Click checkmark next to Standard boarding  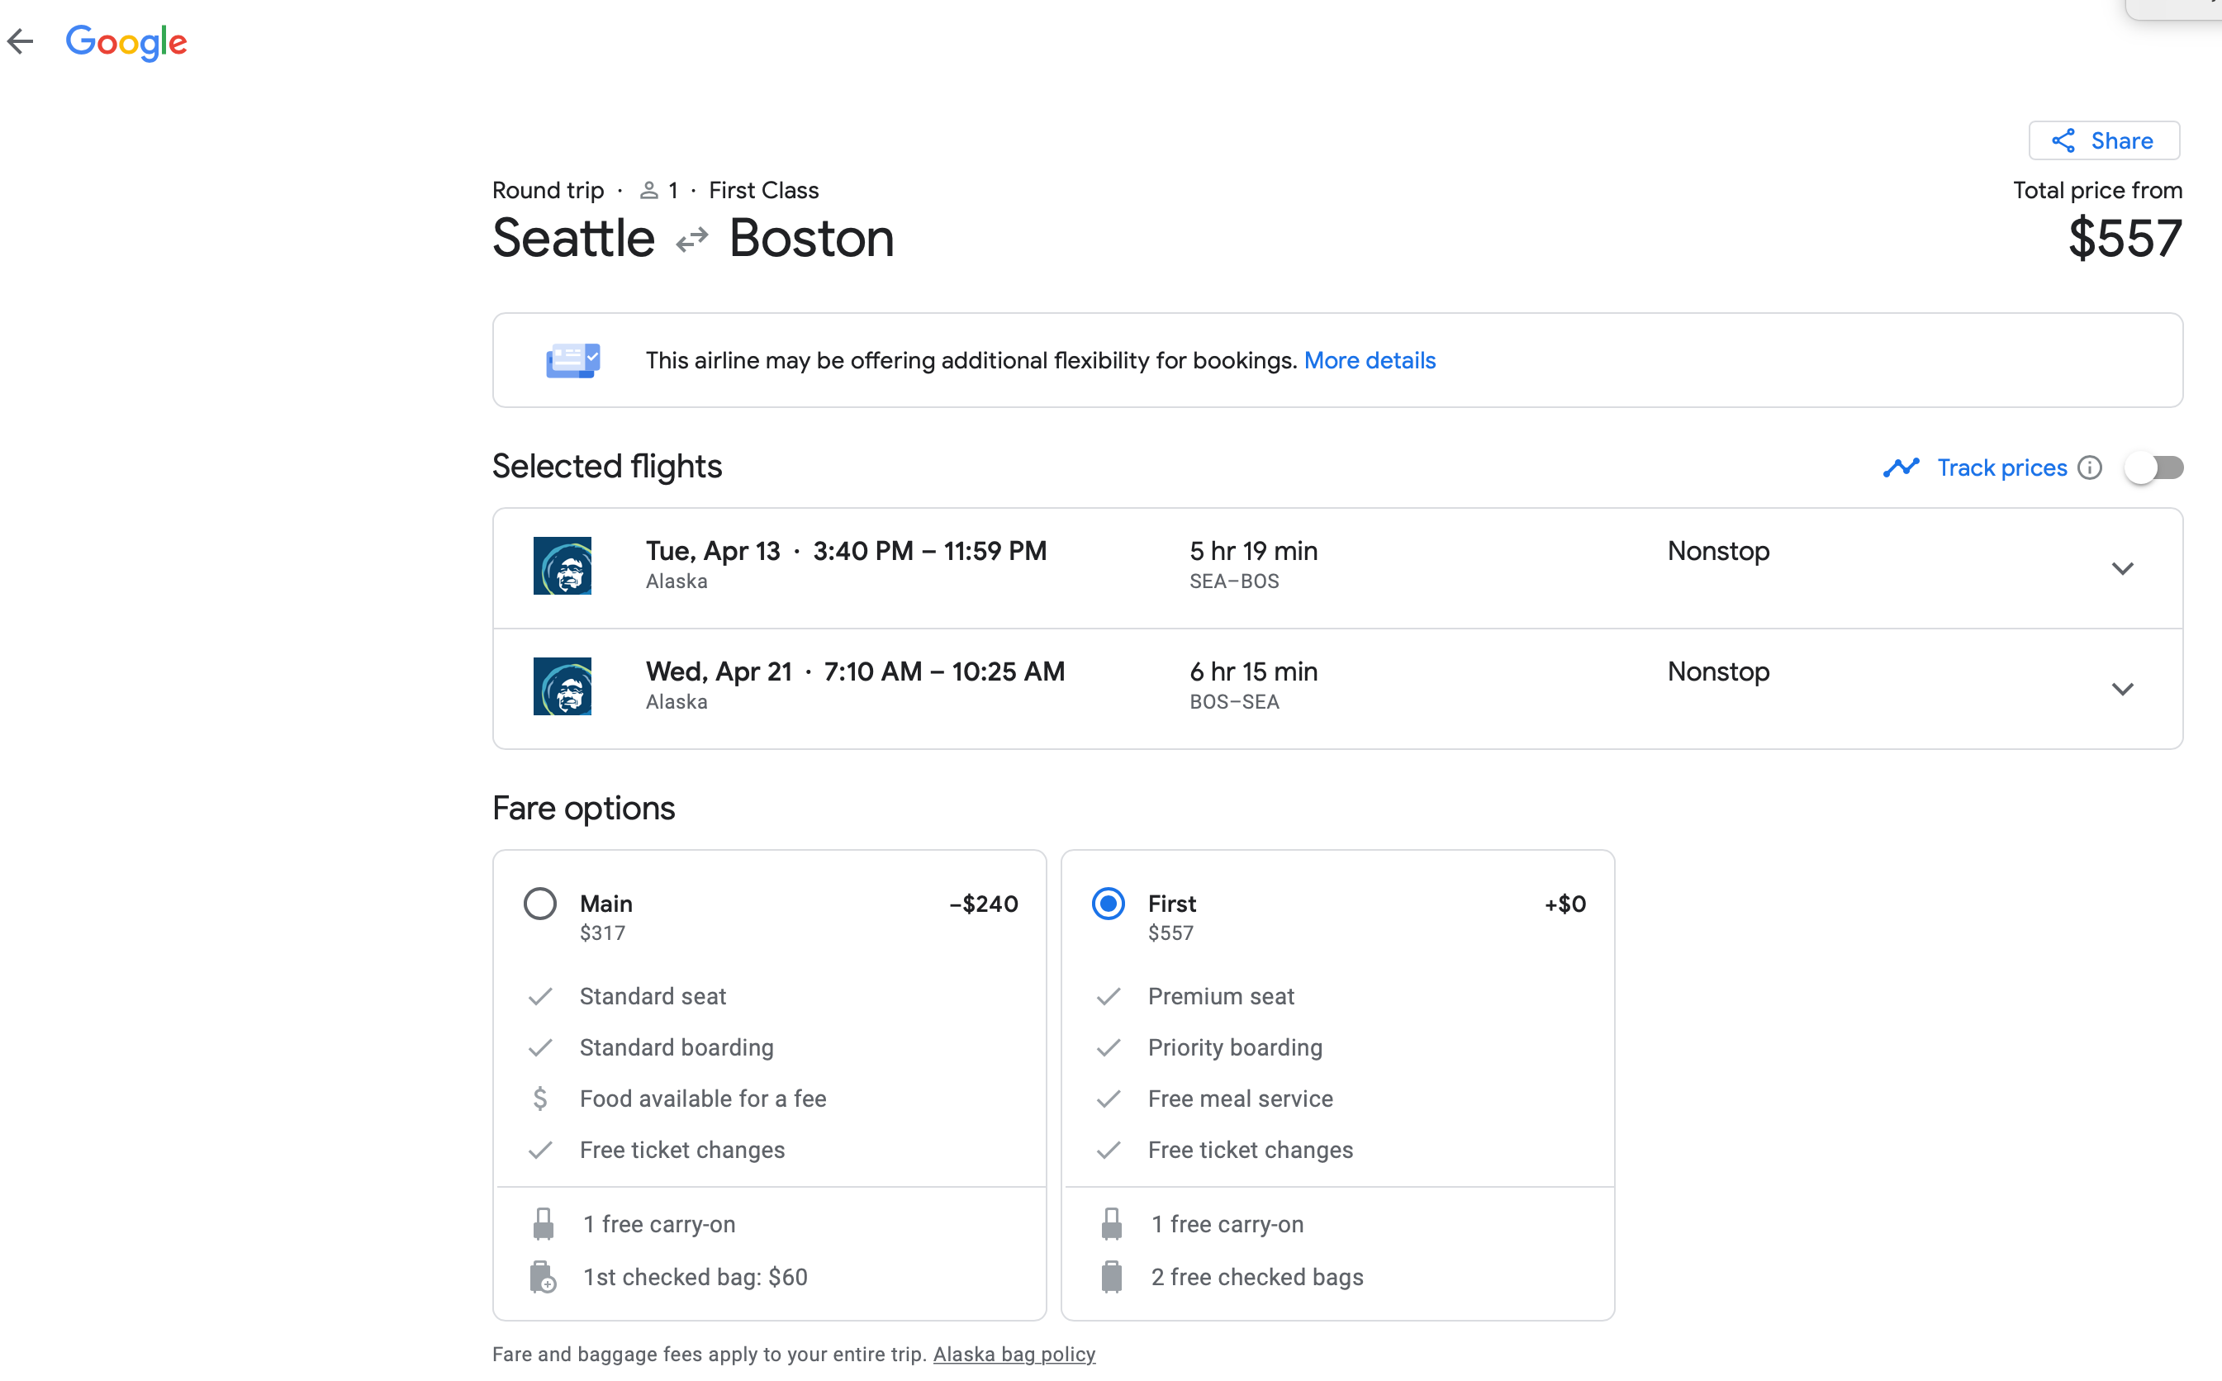coord(541,1047)
